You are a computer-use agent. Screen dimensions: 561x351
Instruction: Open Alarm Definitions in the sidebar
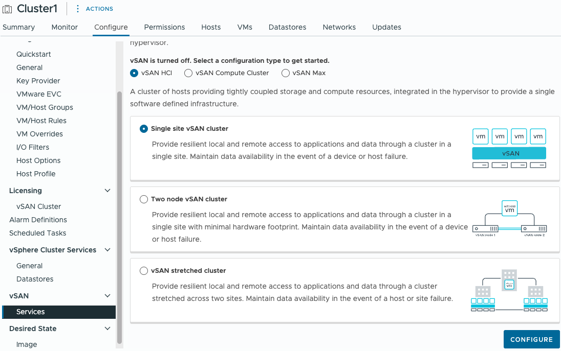tap(38, 220)
